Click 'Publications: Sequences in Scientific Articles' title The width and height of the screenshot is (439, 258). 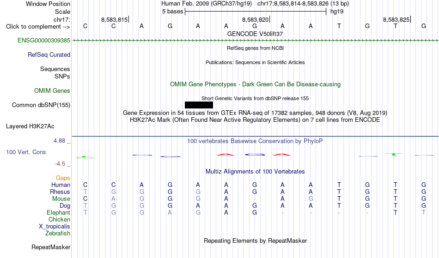point(255,62)
